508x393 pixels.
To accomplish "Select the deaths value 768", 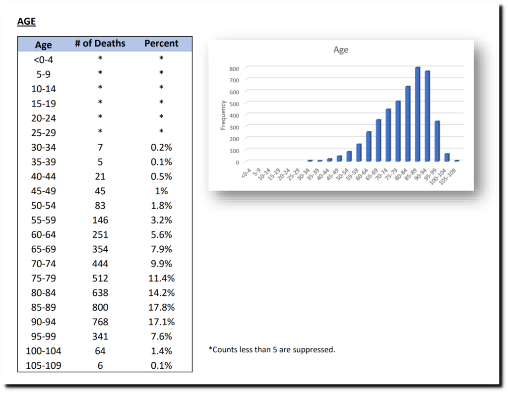I will (100, 322).
